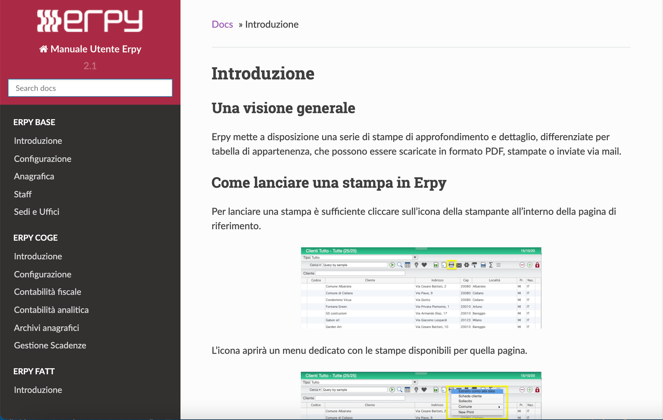The height and width of the screenshot is (420, 663).
Task: Go to the Anagrafica page
Action: [x=34, y=176]
